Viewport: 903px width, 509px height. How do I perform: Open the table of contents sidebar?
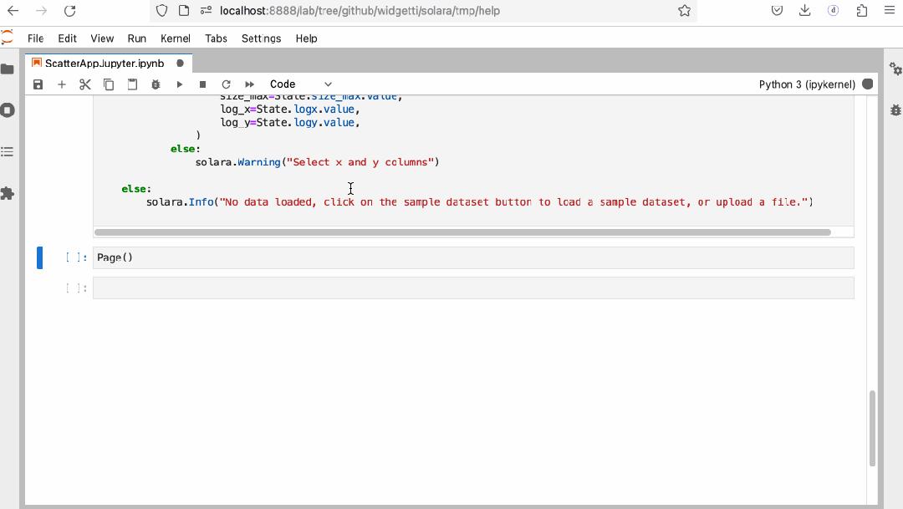pyautogui.click(x=8, y=151)
